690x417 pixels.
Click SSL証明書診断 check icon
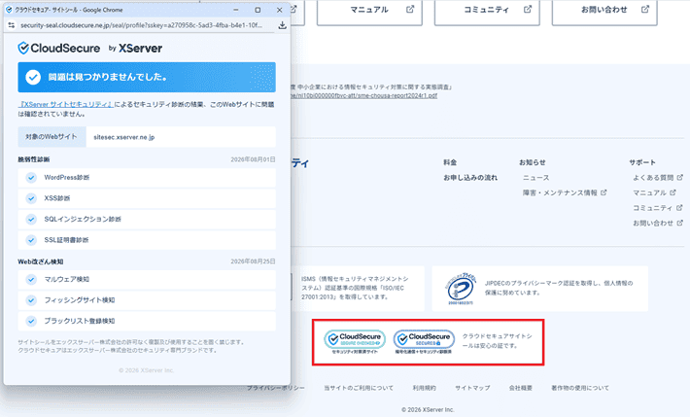click(31, 240)
